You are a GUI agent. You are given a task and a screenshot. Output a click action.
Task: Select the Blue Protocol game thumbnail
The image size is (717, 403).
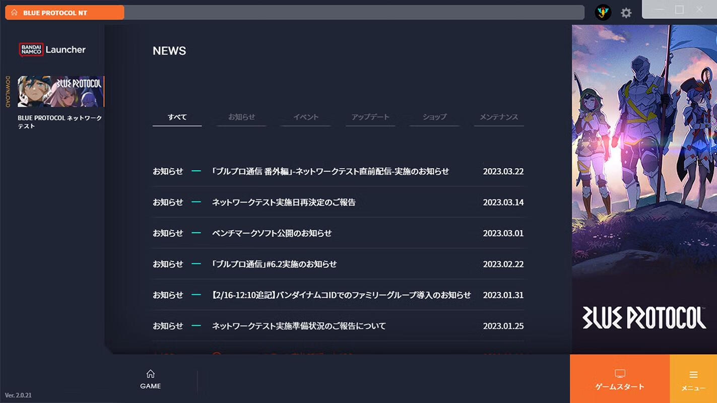(x=60, y=91)
